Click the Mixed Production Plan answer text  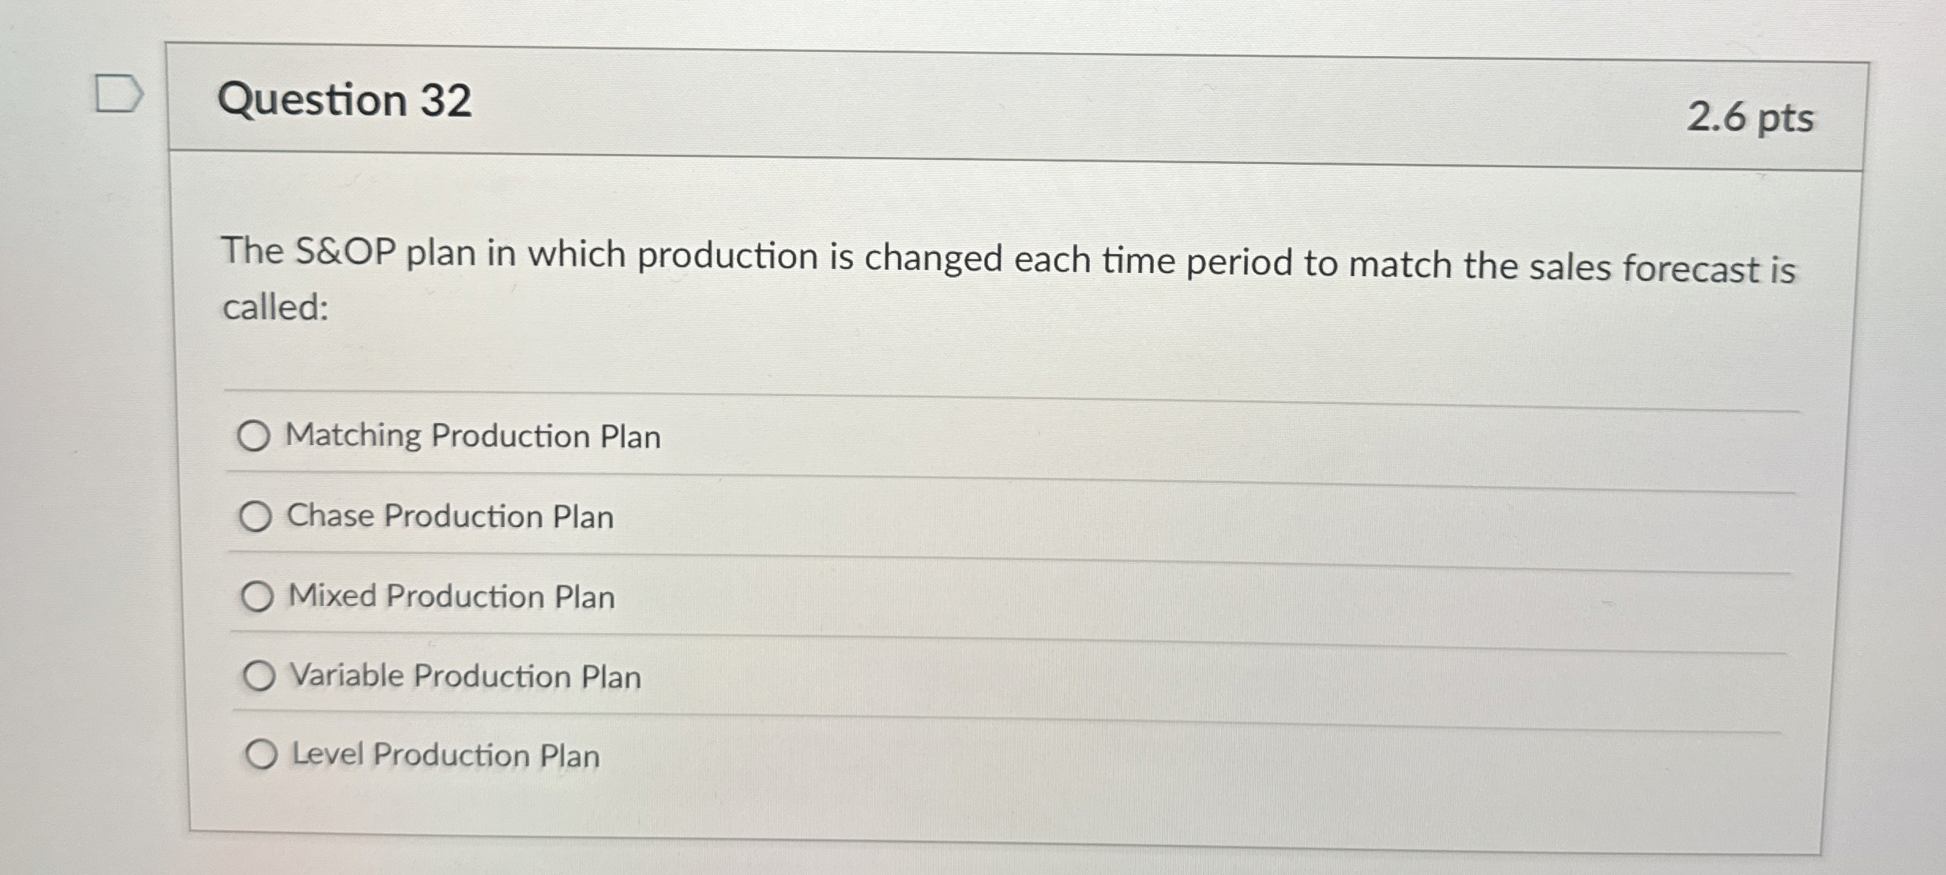click(x=450, y=596)
